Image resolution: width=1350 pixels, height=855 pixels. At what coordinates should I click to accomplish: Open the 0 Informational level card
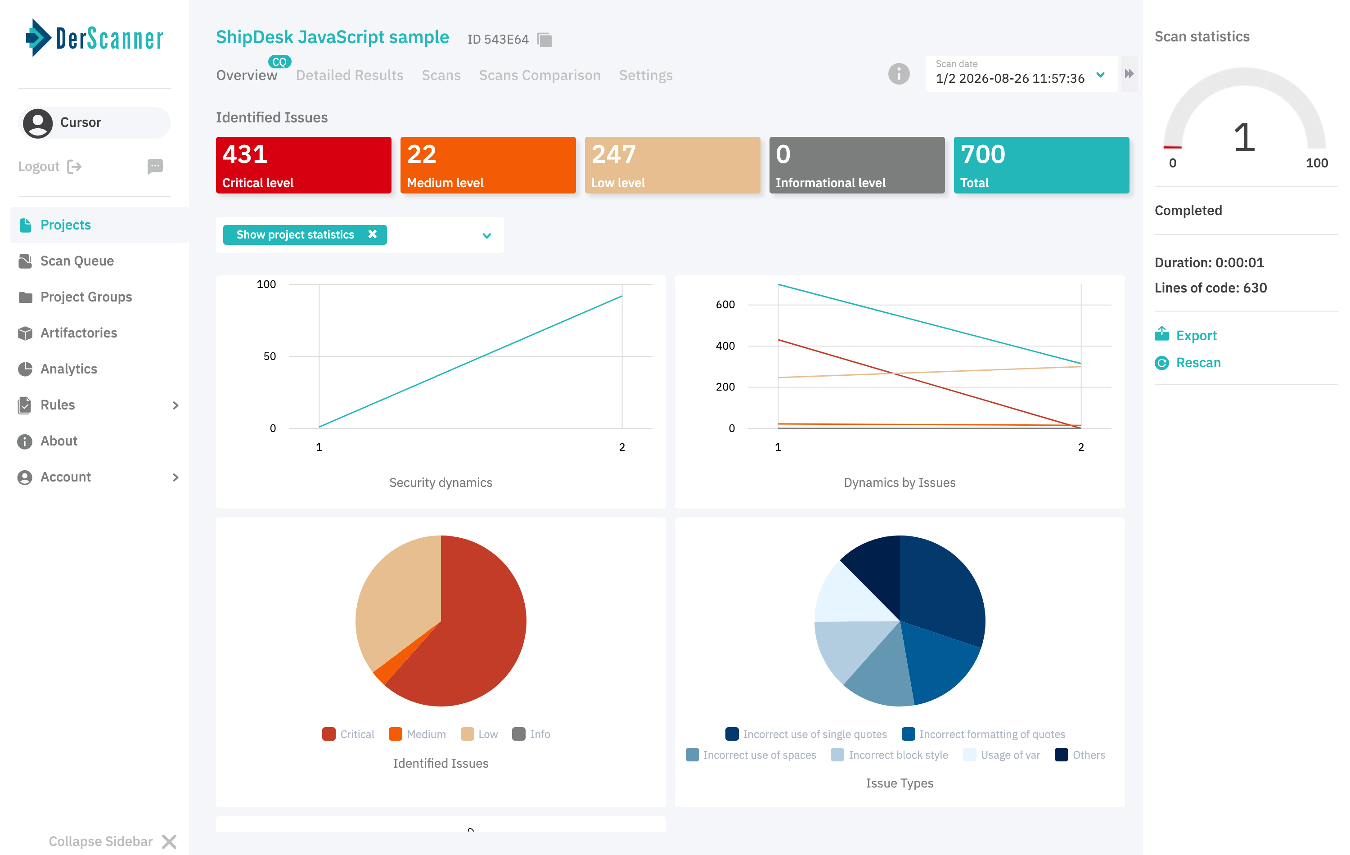[857, 165]
